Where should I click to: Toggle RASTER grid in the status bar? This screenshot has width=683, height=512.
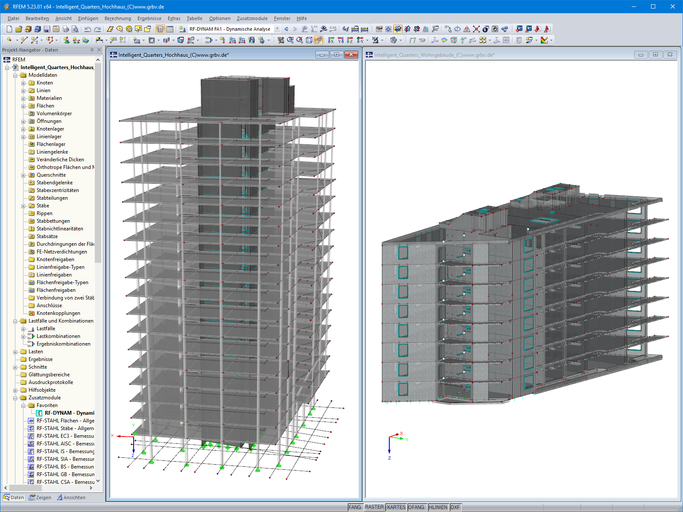pyautogui.click(x=374, y=507)
